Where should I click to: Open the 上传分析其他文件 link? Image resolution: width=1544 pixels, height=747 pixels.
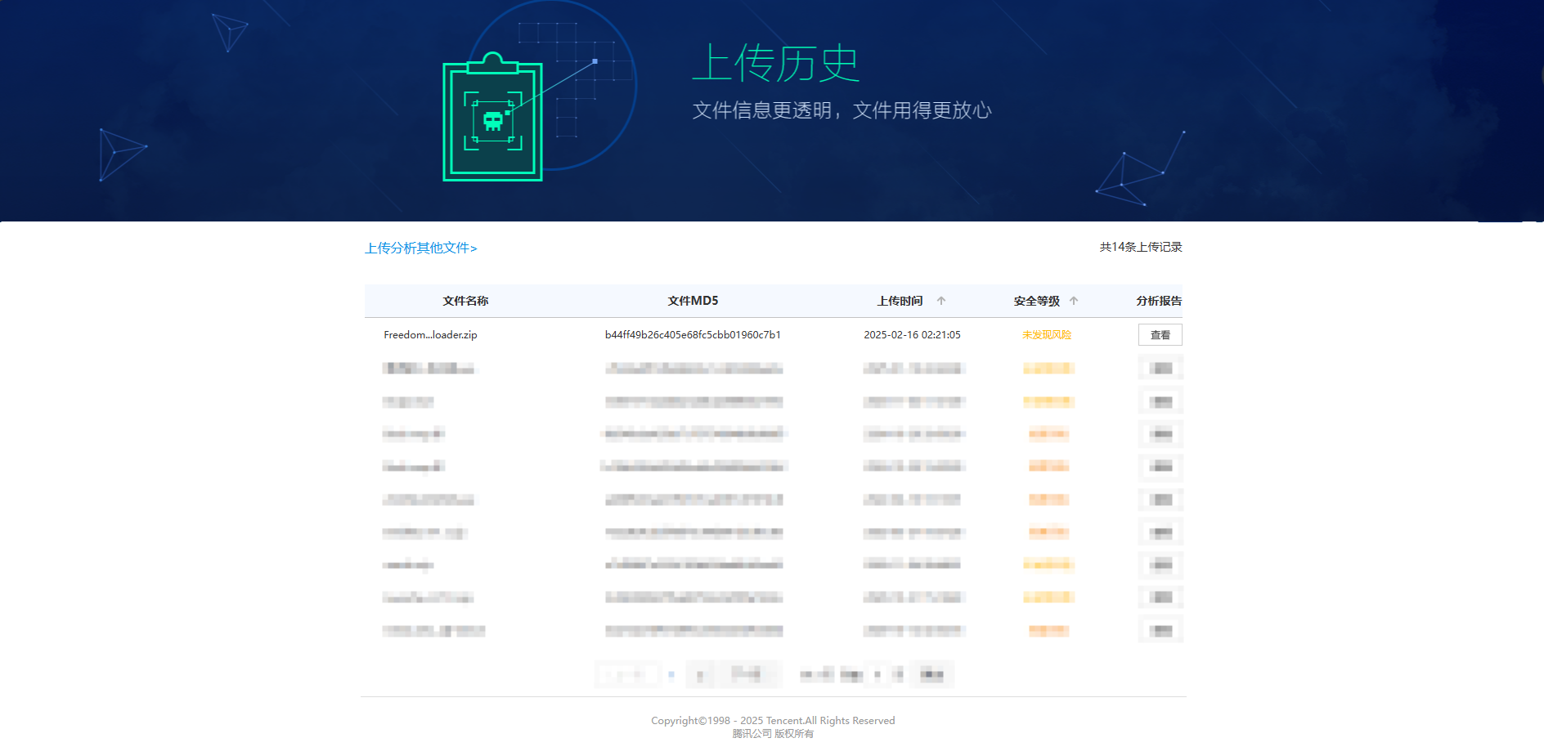pos(420,248)
